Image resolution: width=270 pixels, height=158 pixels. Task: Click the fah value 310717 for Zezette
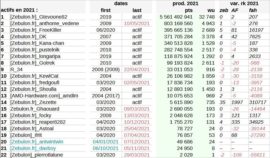pos(258,102)
